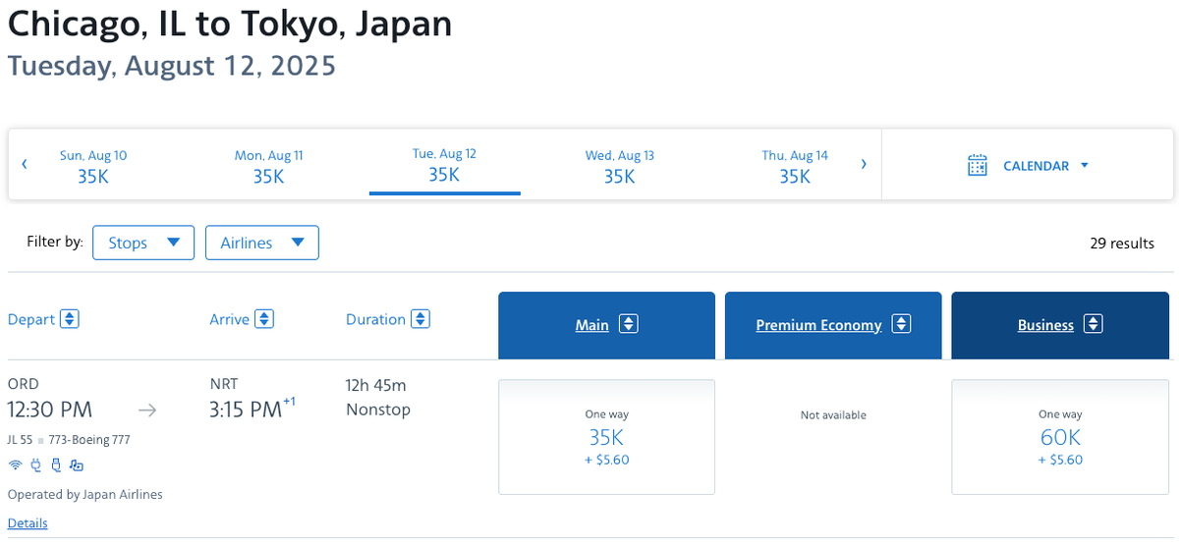Click '12h 45m' duration text

pyautogui.click(x=376, y=384)
